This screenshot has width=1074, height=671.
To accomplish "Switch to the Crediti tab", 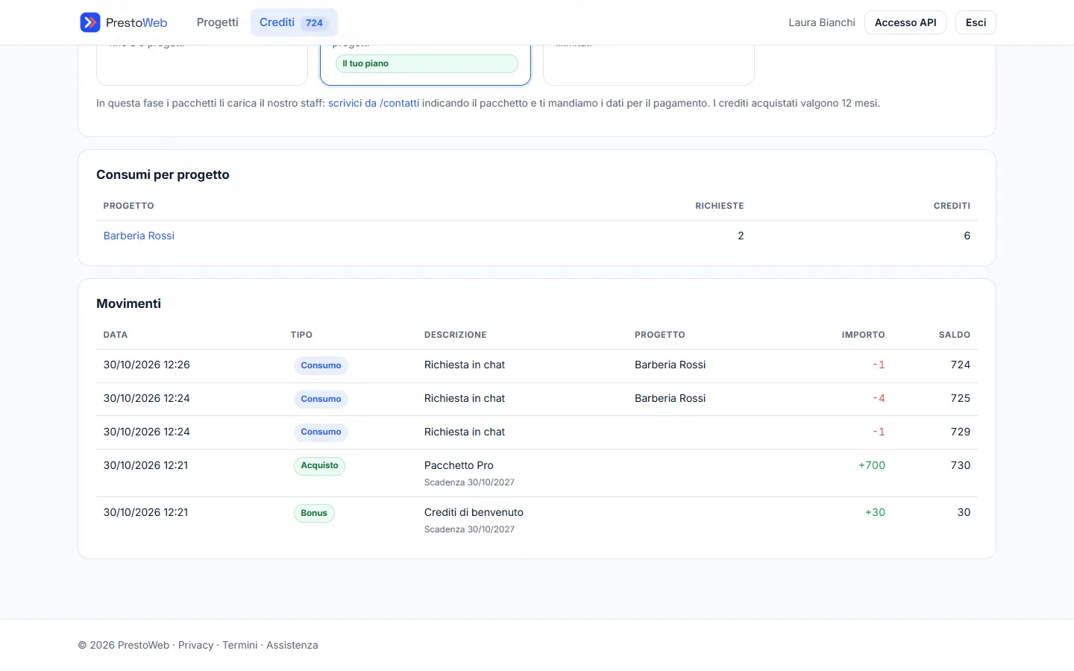I will coord(294,22).
